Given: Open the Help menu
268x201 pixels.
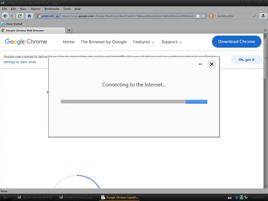Looking at the screenshot, I should coord(77,9).
